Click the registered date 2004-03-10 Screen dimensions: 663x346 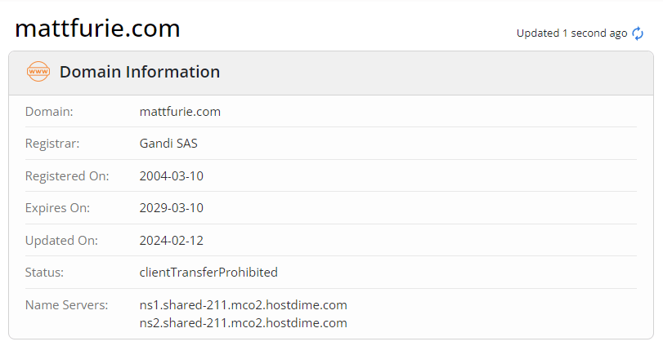pos(171,176)
